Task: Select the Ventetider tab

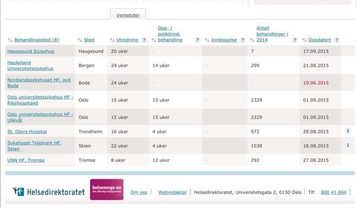Action: pos(128,15)
